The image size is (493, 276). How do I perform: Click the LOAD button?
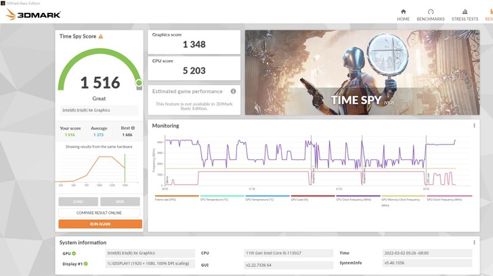(78, 202)
